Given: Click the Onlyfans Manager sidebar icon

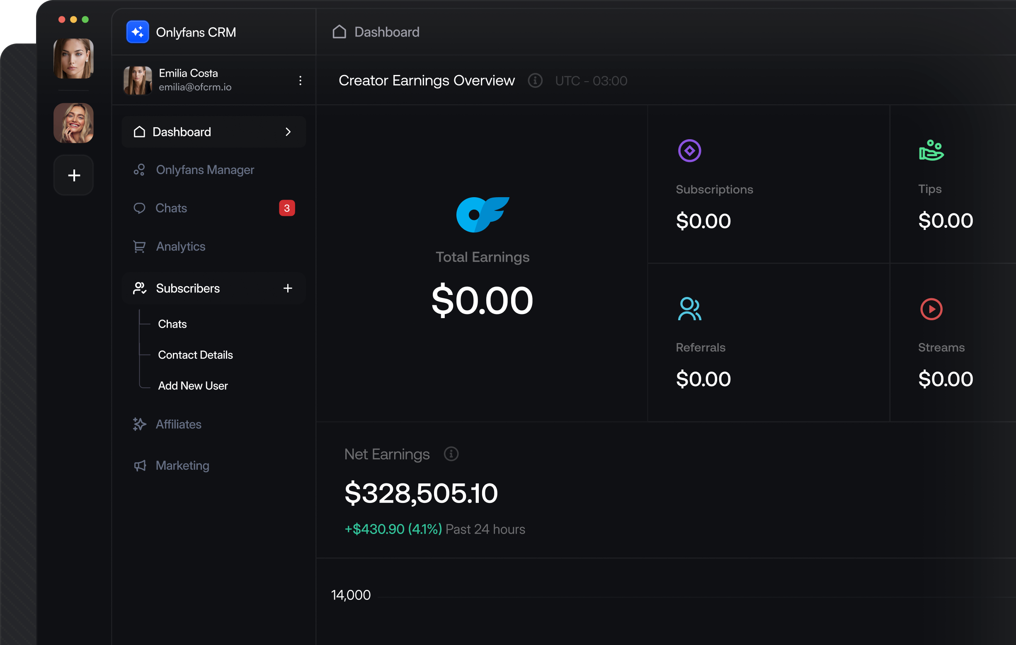Looking at the screenshot, I should (x=139, y=170).
